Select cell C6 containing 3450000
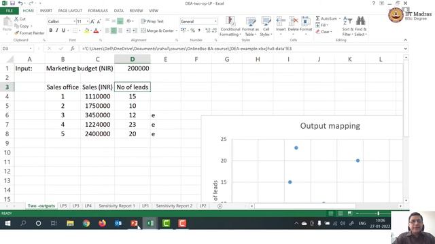 98,115
